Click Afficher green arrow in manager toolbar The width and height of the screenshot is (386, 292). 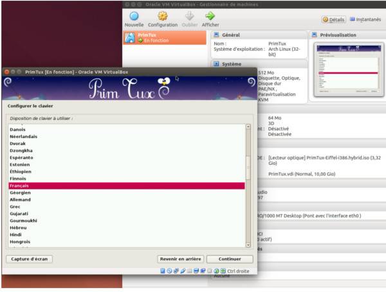pyautogui.click(x=210, y=16)
